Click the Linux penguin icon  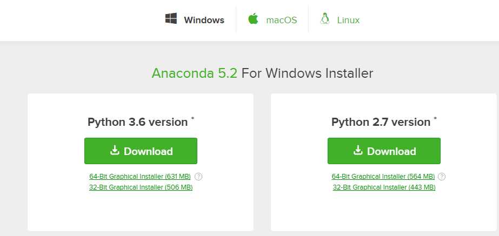pos(324,18)
